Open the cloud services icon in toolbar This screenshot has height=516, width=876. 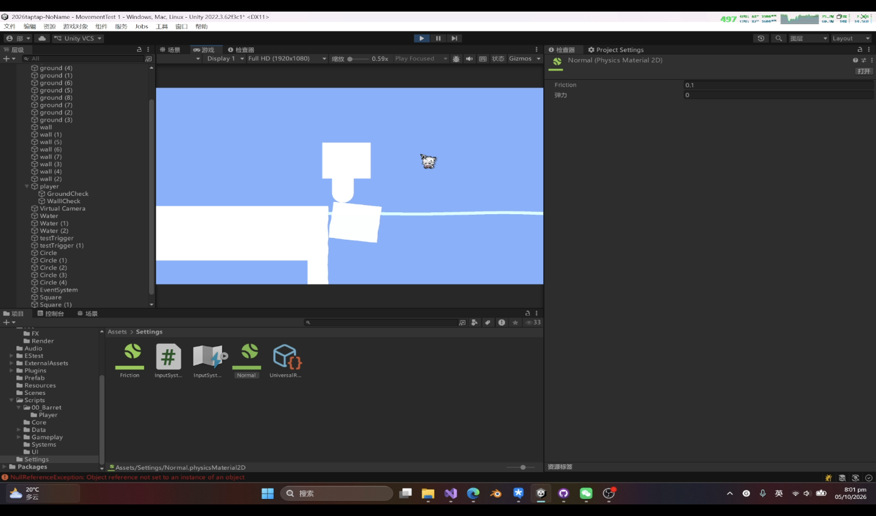point(42,38)
